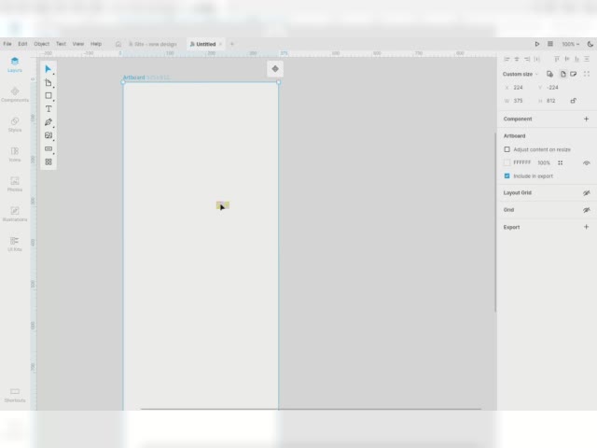Open the Custom size preset dropdown
The image size is (597, 448).
tap(521, 74)
